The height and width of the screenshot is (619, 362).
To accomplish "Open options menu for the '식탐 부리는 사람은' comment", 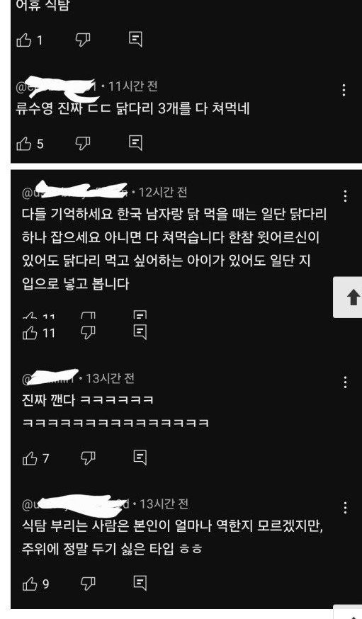I will (x=346, y=508).
